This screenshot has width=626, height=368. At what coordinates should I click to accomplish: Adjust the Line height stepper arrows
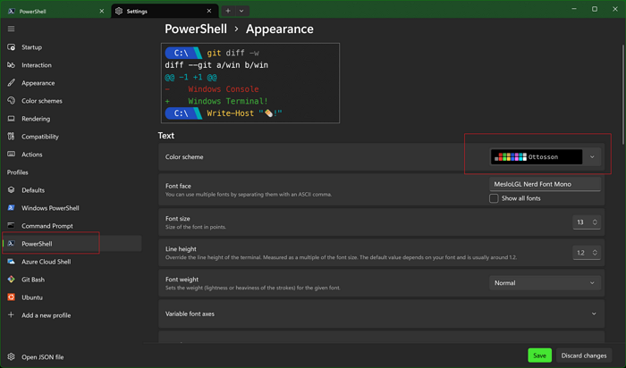[595, 253]
